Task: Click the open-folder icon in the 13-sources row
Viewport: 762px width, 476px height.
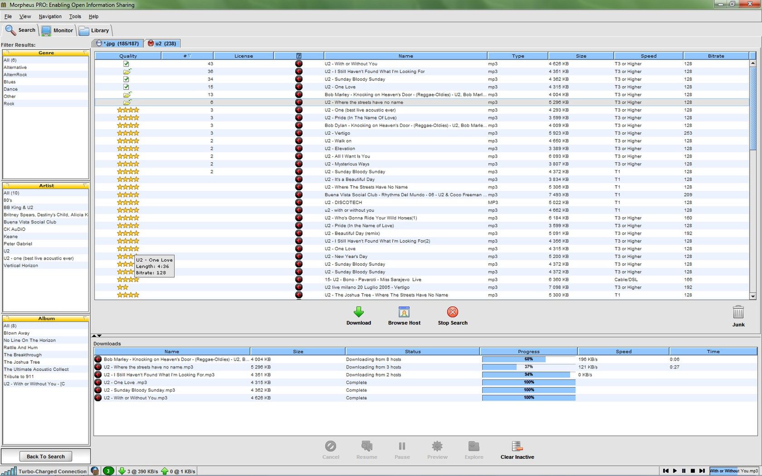Action: tap(127, 94)
